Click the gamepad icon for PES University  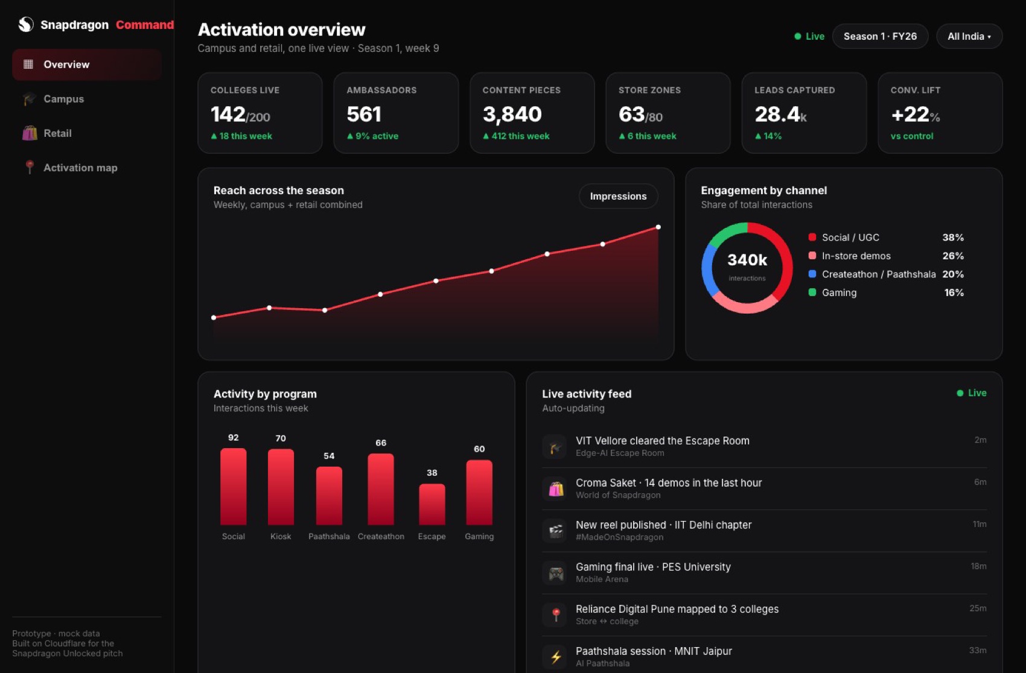pos(555,573)
